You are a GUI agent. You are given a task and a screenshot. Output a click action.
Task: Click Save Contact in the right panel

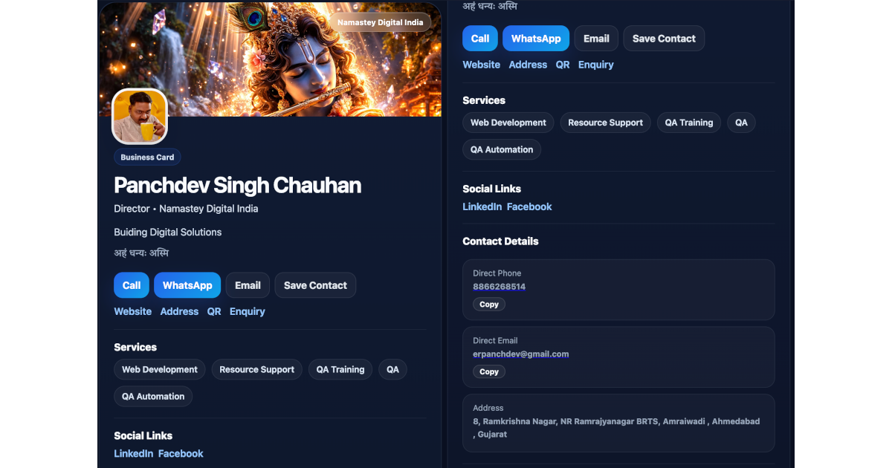(x=664, y=39)
